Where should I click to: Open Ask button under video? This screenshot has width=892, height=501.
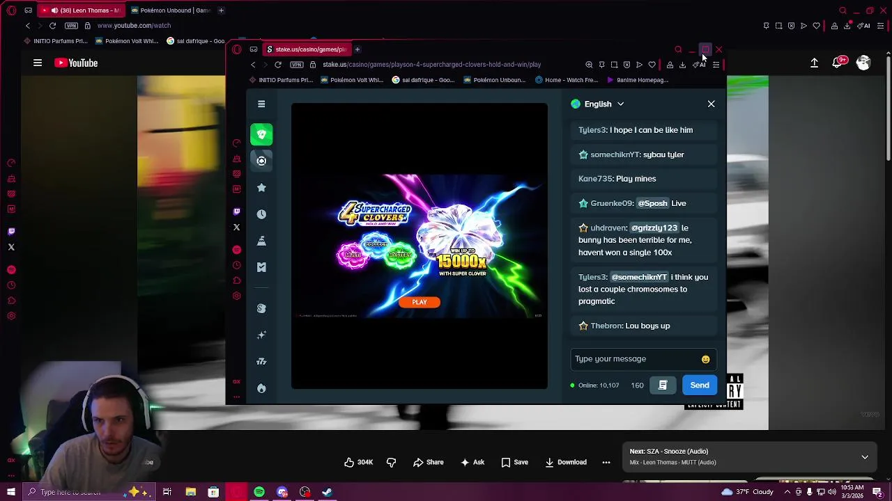tap(472, 462)
